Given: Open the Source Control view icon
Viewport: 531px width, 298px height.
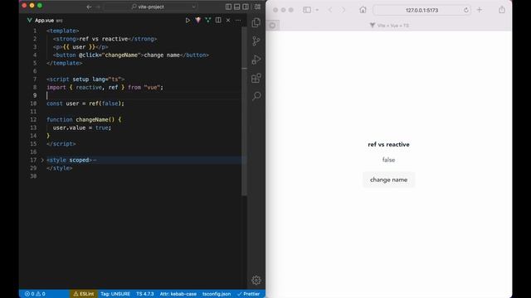Looking at the screenshot, I should (256, 41).
